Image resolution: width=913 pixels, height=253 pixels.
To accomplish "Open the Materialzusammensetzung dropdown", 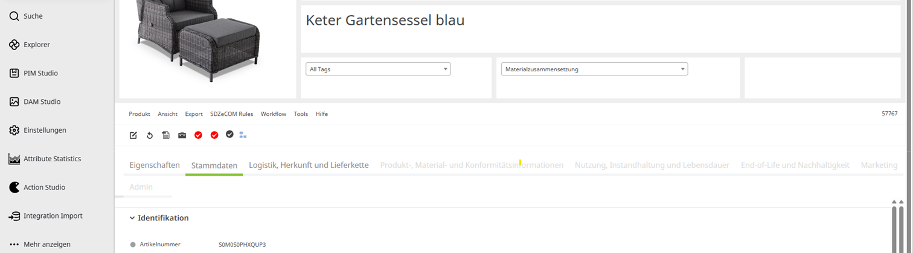I will [594, 69].
